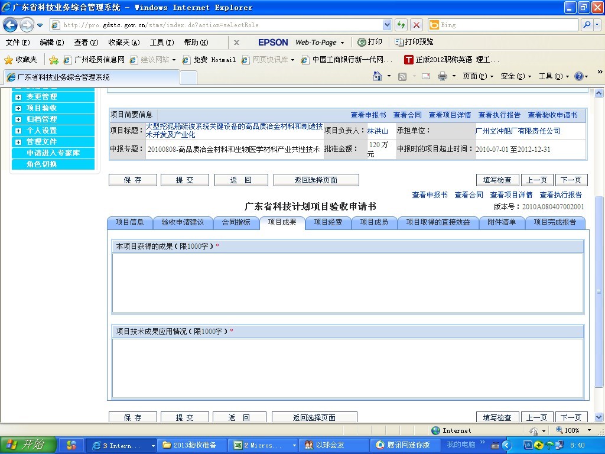
Task: Open the 文件(F) menu
Action: click(x=18, y=43)
